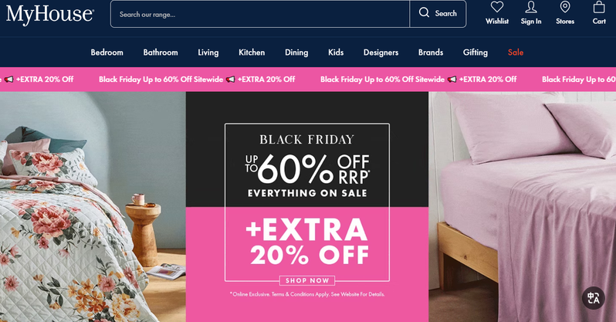This screenshot has width=616, height=322.
Task: Click the magnifying glass search icon
Action: pyautogui.click(x=424, y=12)
